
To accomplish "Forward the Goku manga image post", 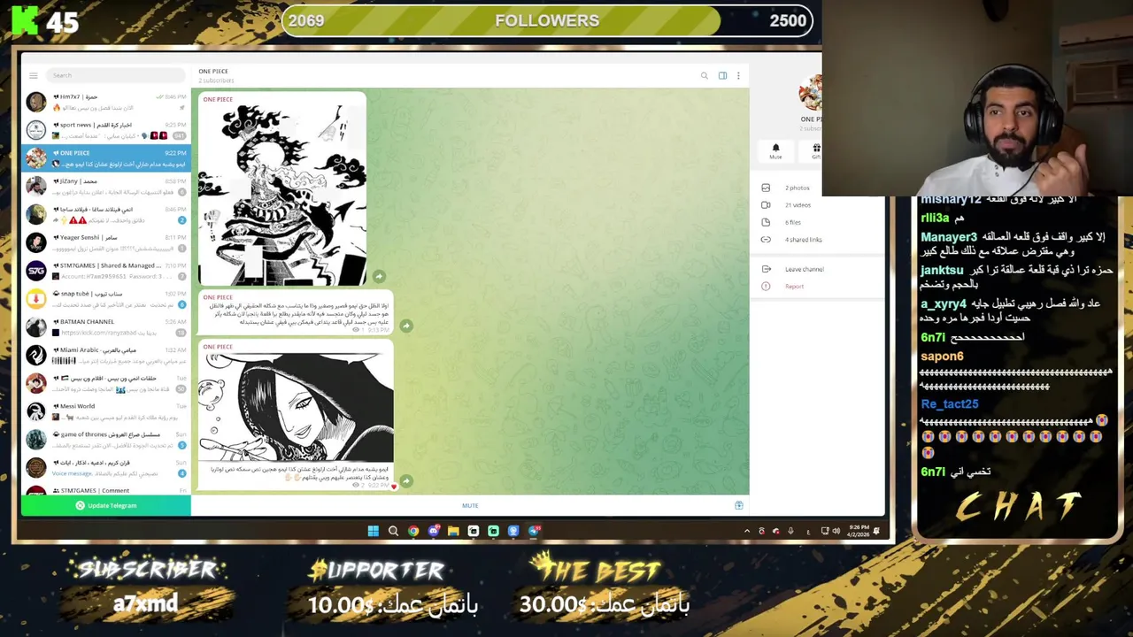I will pos(379,277).
